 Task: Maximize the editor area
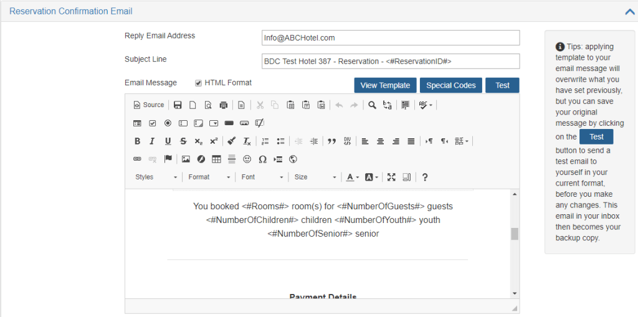coord(391,177)
